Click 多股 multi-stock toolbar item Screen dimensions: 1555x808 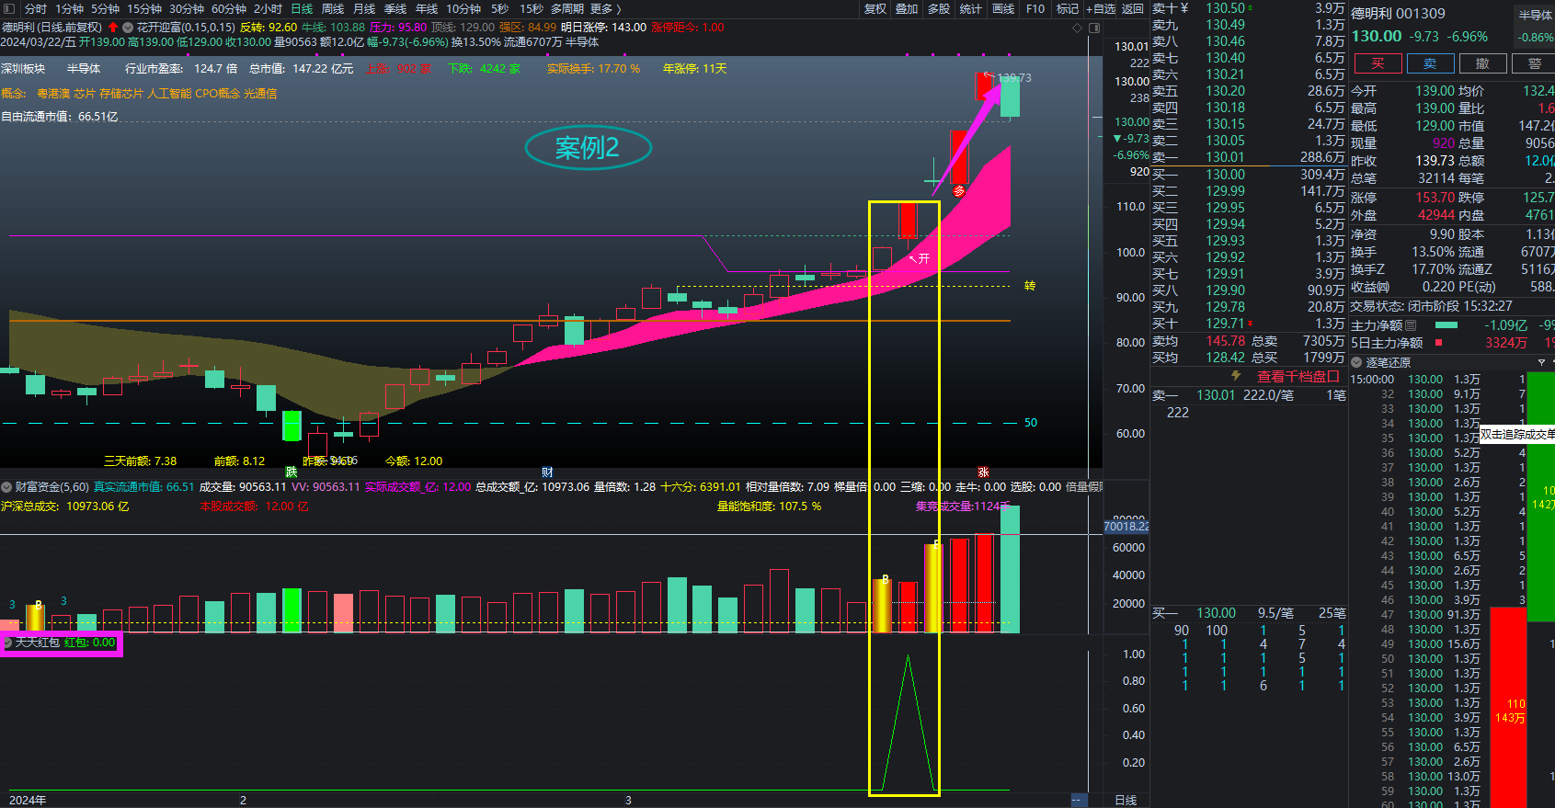(x=939, y=8)
